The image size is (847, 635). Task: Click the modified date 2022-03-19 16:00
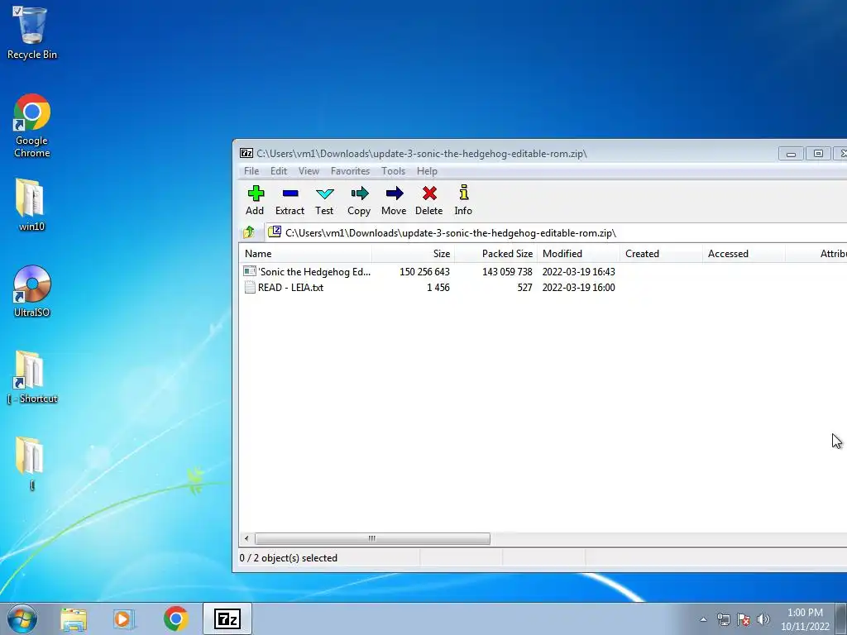(x=578, y=287)
